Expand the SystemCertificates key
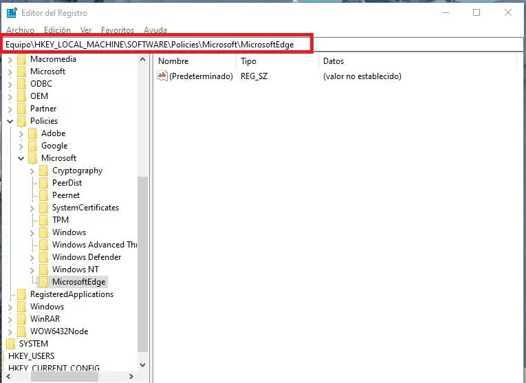The width and height of the screenshot is (526, 383). click(32, 208)
